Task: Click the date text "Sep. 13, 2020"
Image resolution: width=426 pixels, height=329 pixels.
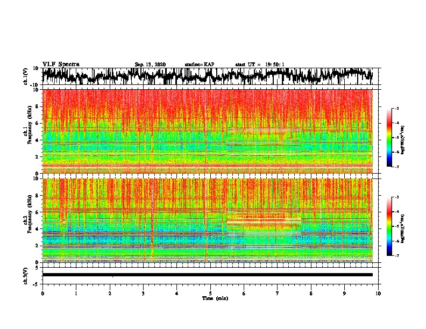Action: point(150,65)
